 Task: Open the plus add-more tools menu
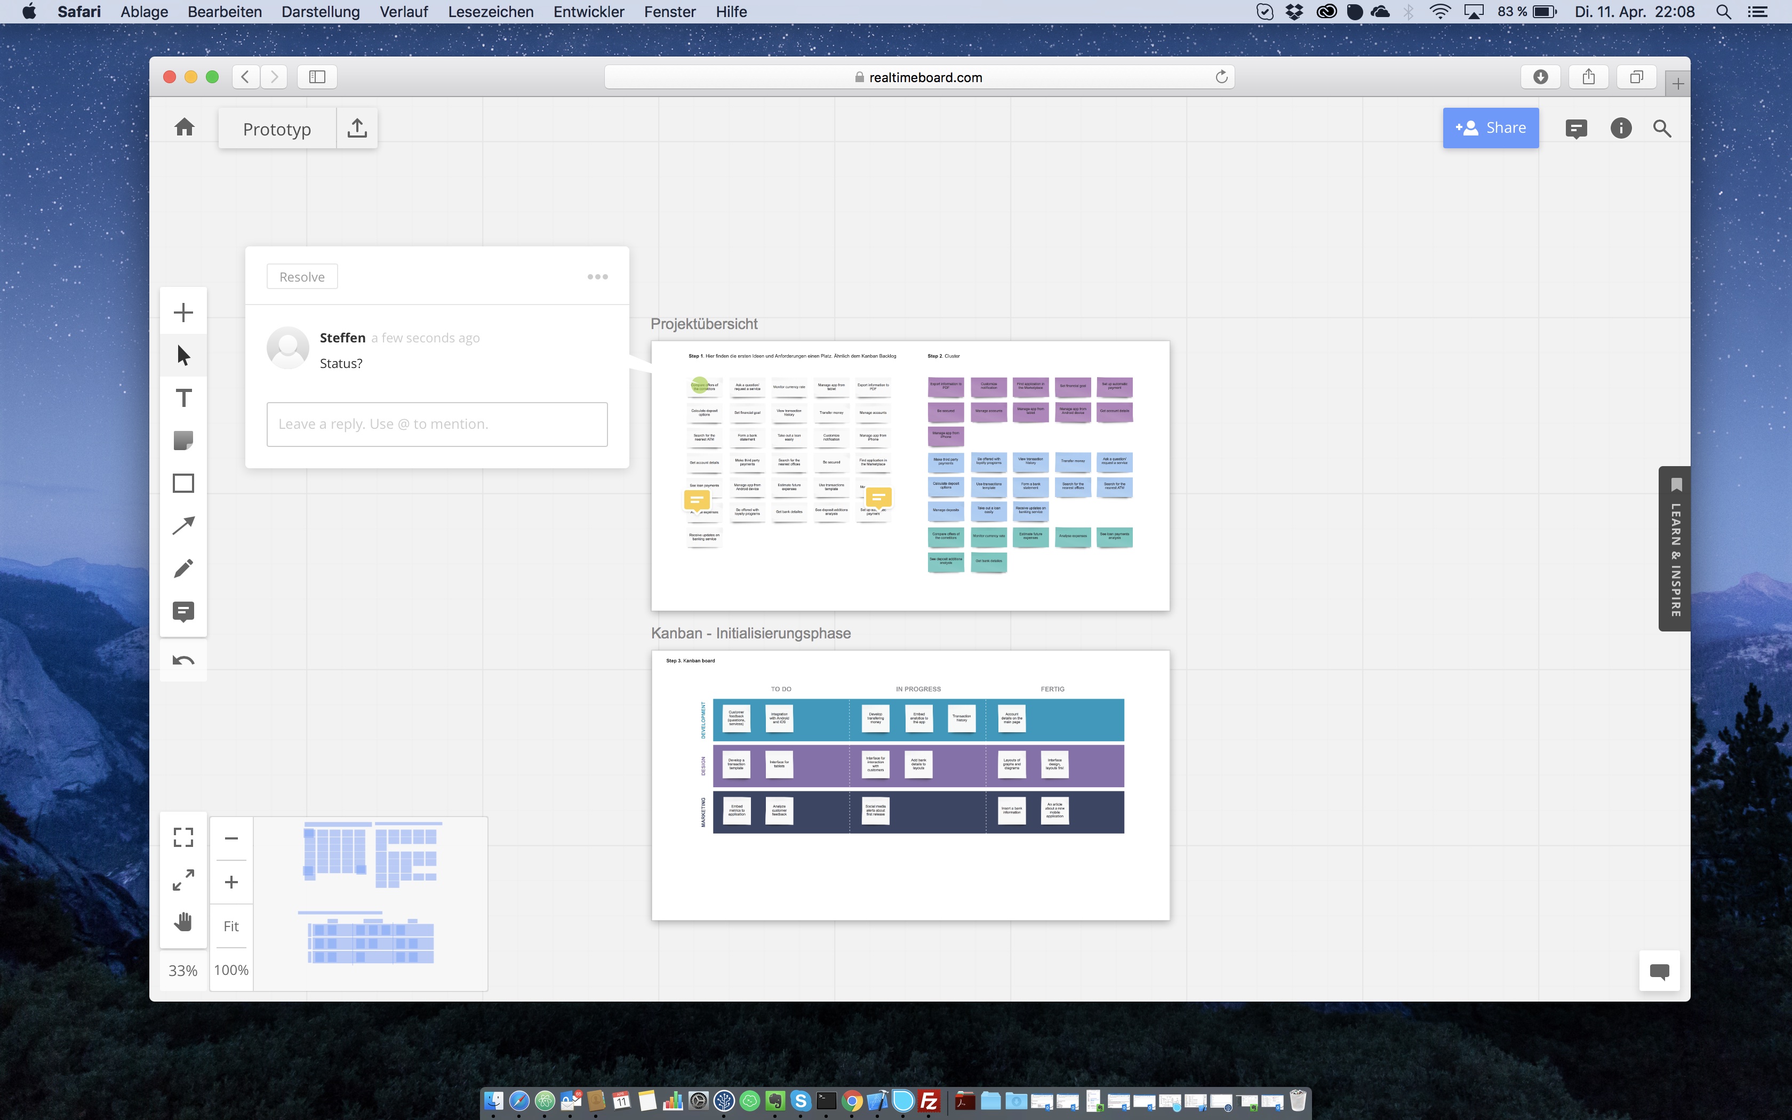[x=183, y=313]
